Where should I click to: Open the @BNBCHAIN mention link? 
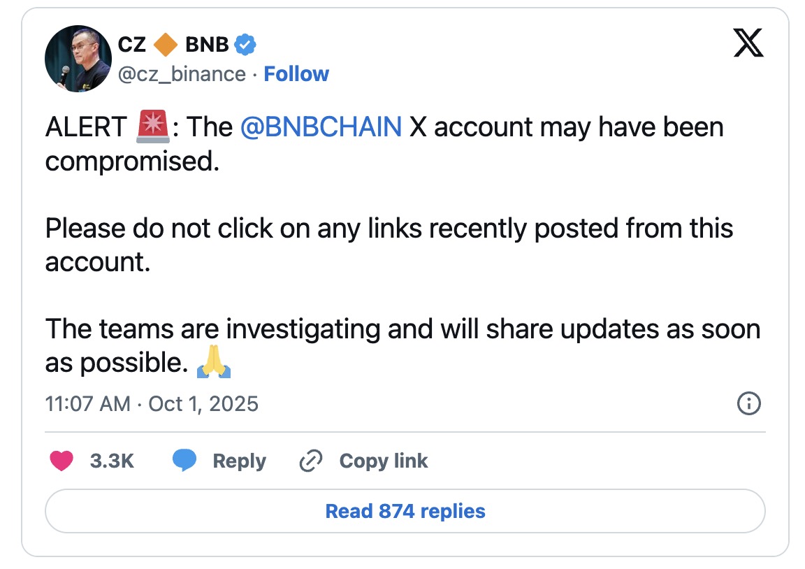(x=321, y=127)
